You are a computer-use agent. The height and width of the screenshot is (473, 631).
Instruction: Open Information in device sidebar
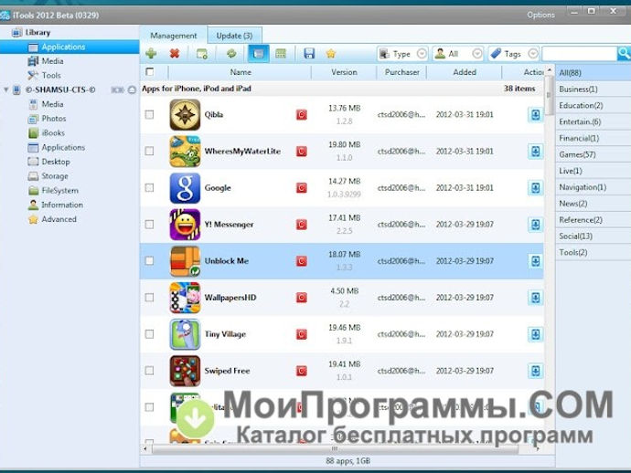tap(62, 205)
